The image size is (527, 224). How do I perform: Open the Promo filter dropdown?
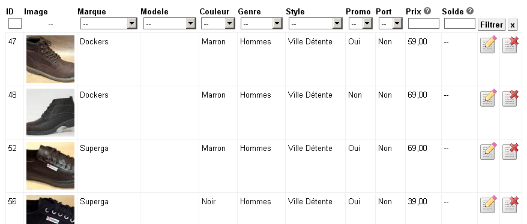(360, 23)
